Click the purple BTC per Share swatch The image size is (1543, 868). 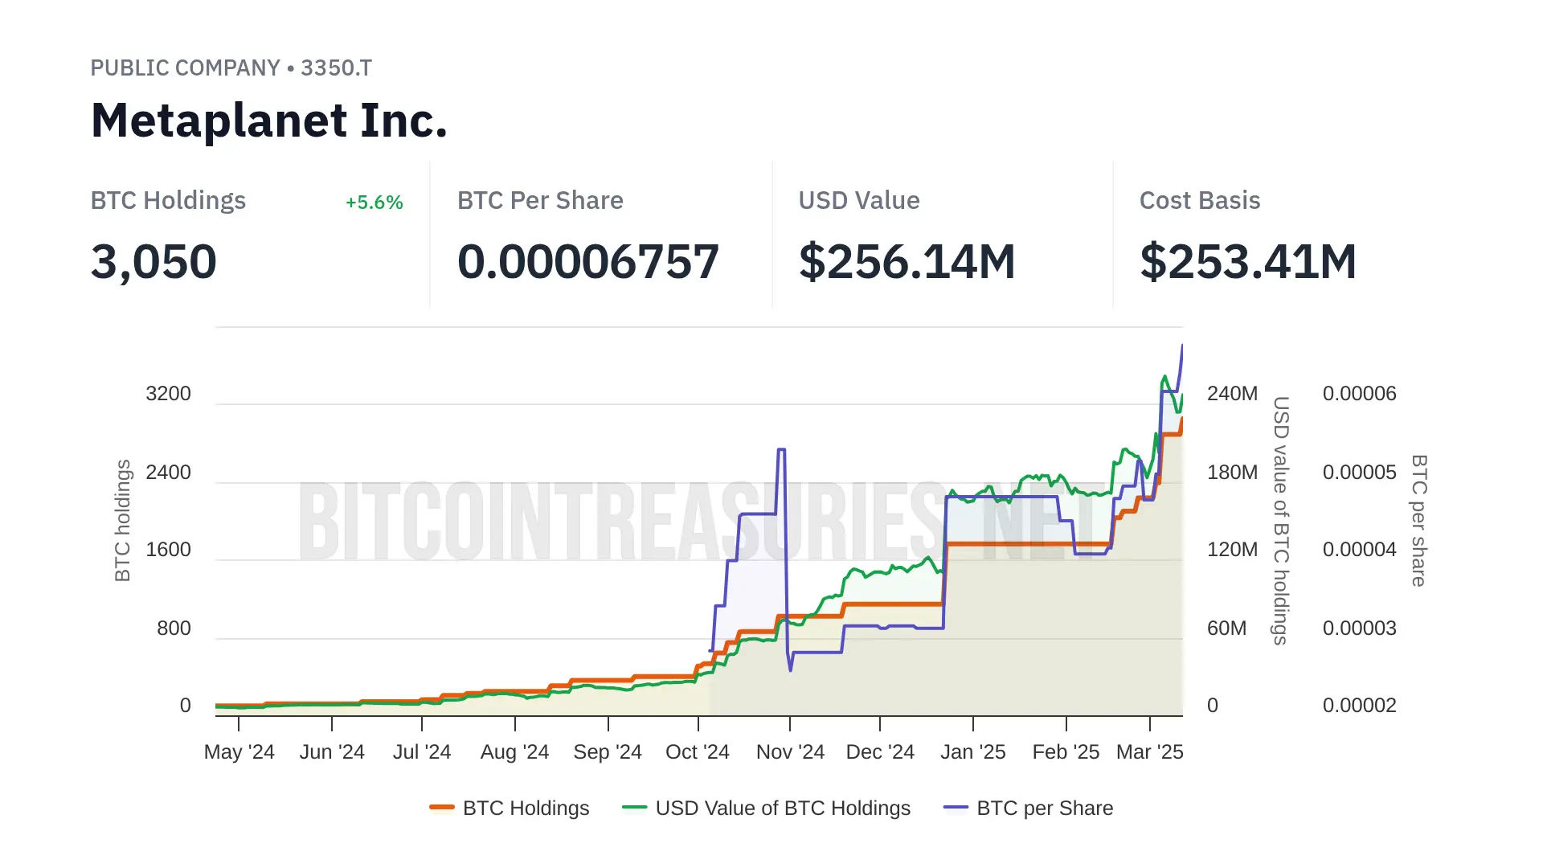tap(956, 807)
